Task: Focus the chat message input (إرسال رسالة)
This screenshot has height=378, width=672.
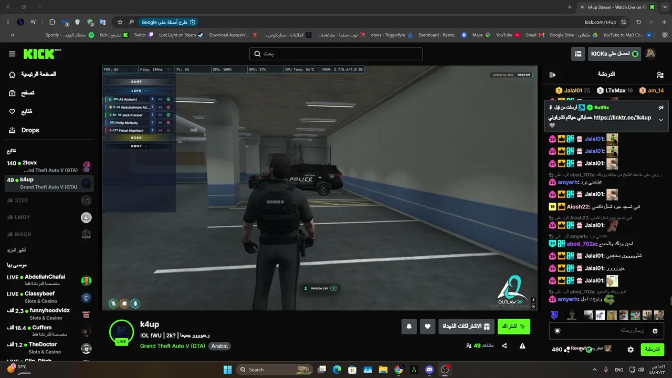Action: tap(606, 331)
